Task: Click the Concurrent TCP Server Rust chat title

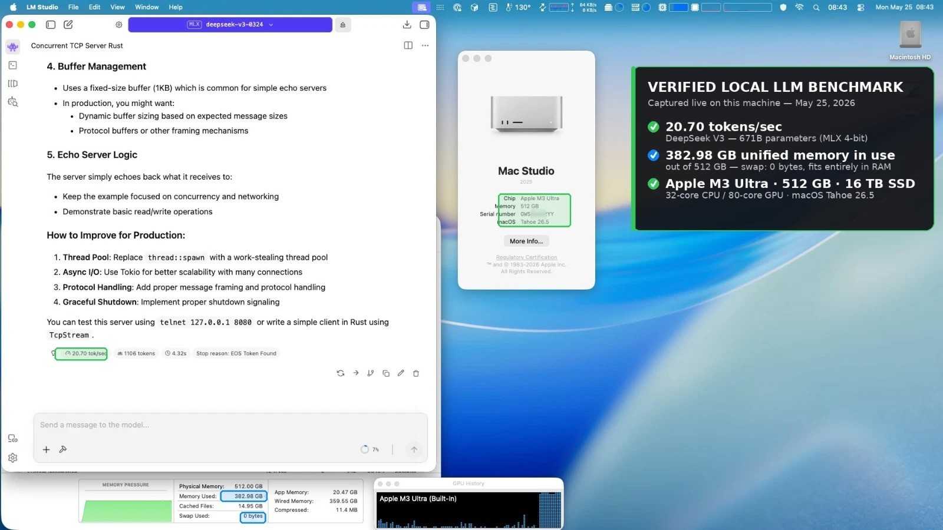Action: coord(77,45)
